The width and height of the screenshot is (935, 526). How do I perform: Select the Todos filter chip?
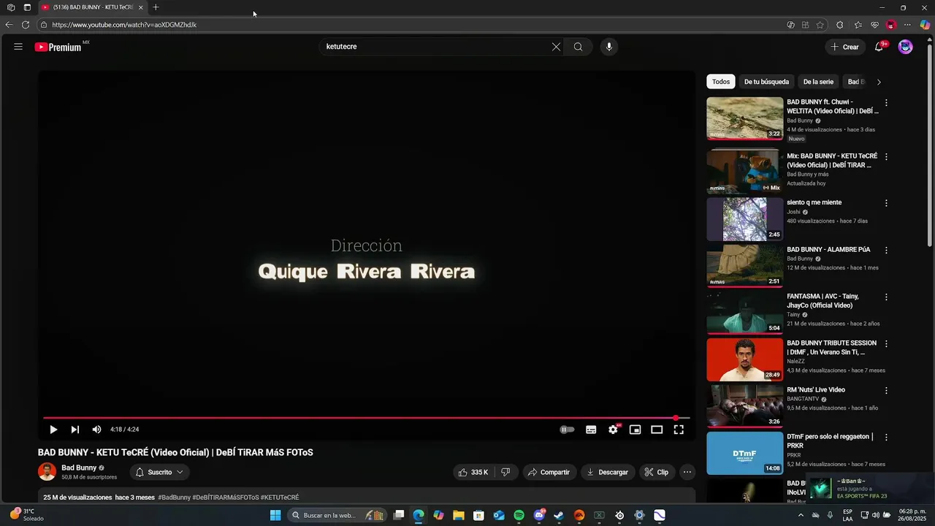pyautogui.click(x=721, y=82)
